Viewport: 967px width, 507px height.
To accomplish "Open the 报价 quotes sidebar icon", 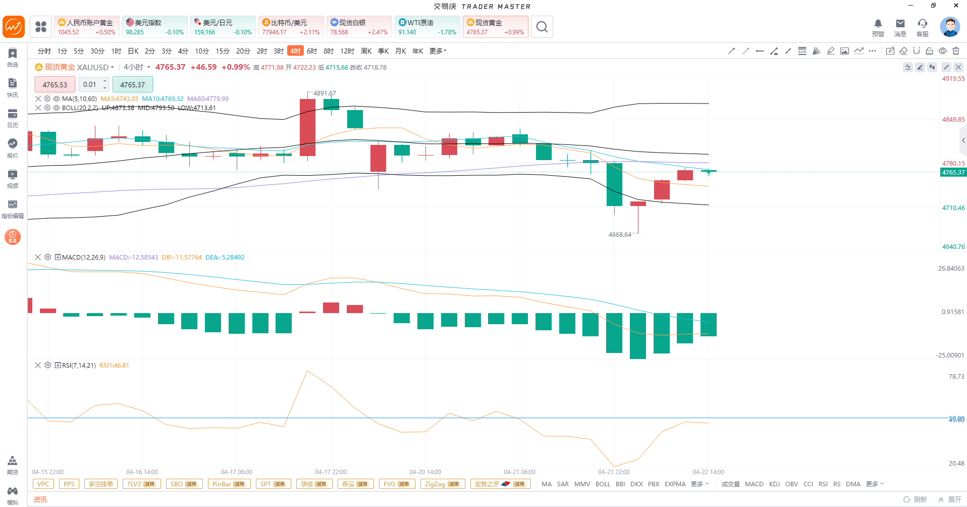I will (13, 148).
